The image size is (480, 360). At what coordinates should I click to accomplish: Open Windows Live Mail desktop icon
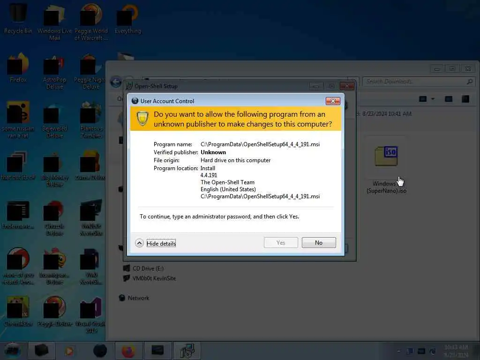pos(54,22)
